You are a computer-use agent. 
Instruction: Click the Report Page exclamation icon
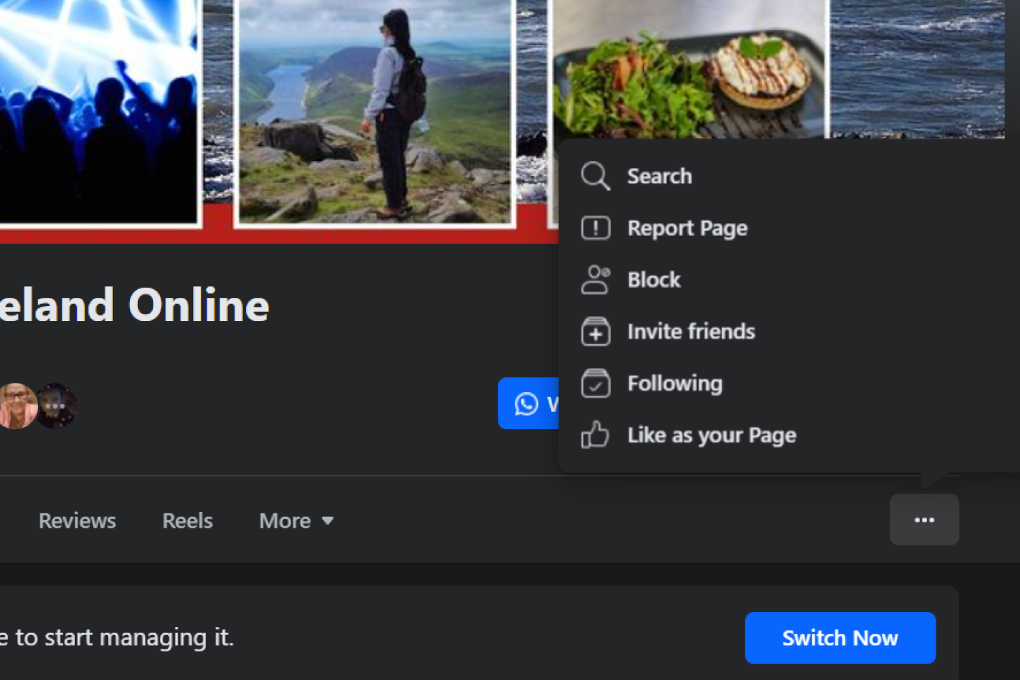(x=595, y=228)
